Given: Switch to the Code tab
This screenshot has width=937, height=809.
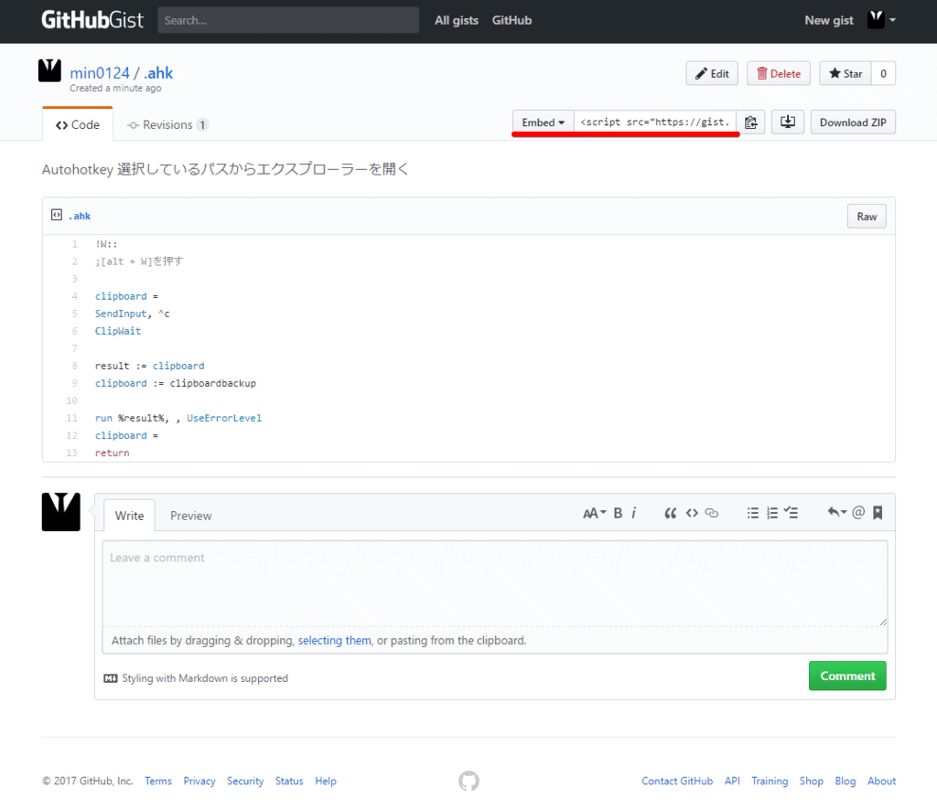Looking at the screenshot, I should point(78,125).
